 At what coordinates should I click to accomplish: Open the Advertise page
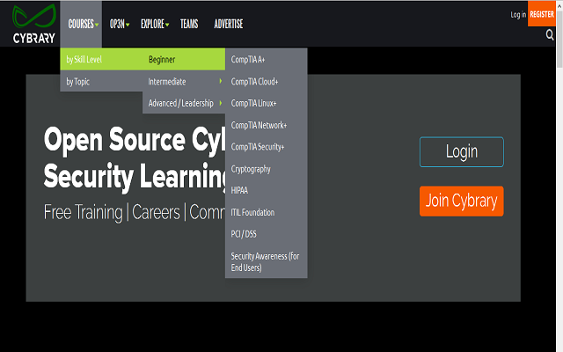(x=229, y=24)
